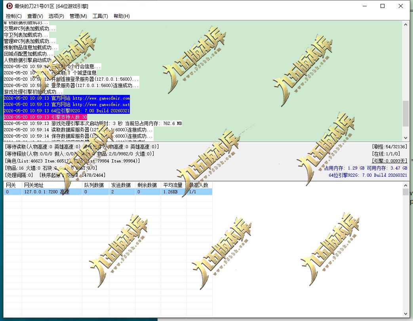Screen dimensions: 413x321
Task: Click the 平均流量 column header
Action: [x=174, y=185]
